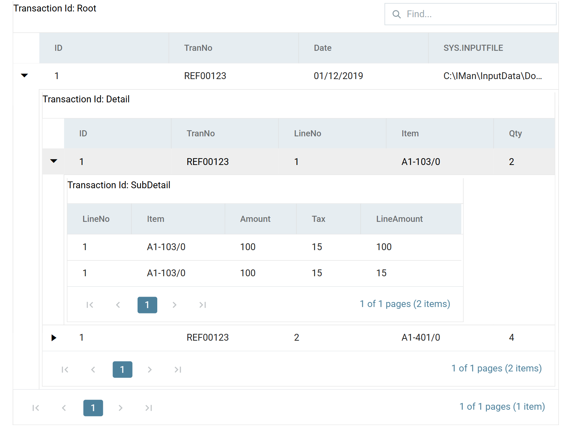The height and width of the screenshot is (448, 571).
Task: Click the "1 of 1 pages (1 item)" summary
Action: point(502,406)
